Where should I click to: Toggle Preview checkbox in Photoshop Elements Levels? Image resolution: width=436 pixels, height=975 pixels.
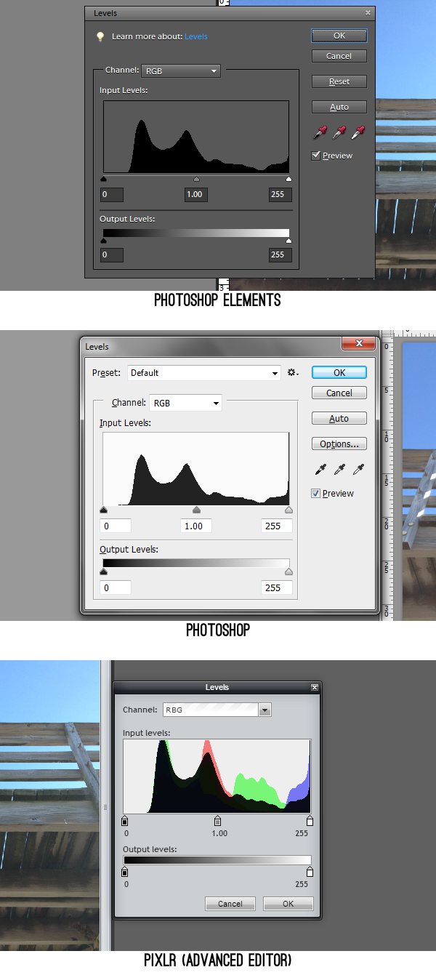click(315, 156)
